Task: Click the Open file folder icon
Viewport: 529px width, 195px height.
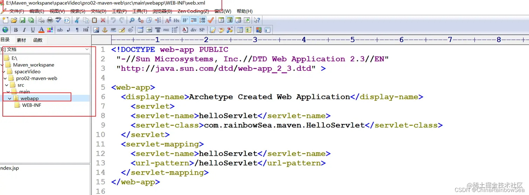Action: 14,20
